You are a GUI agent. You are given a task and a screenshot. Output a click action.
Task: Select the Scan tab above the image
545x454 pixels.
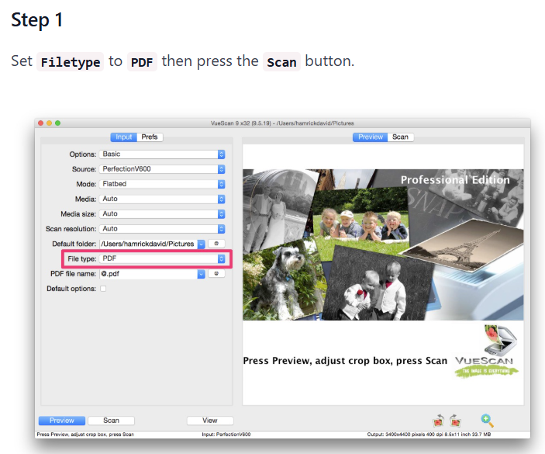pyautogui.click(x=400, y=137)
